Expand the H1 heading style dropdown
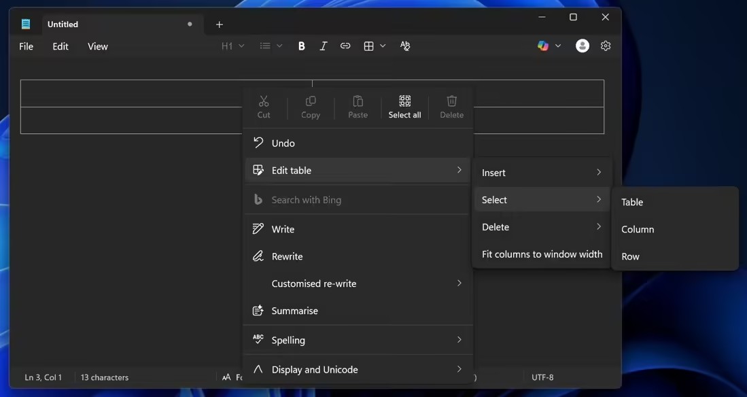747x397 pixels. pyautogui.click(x=232, y=46)
